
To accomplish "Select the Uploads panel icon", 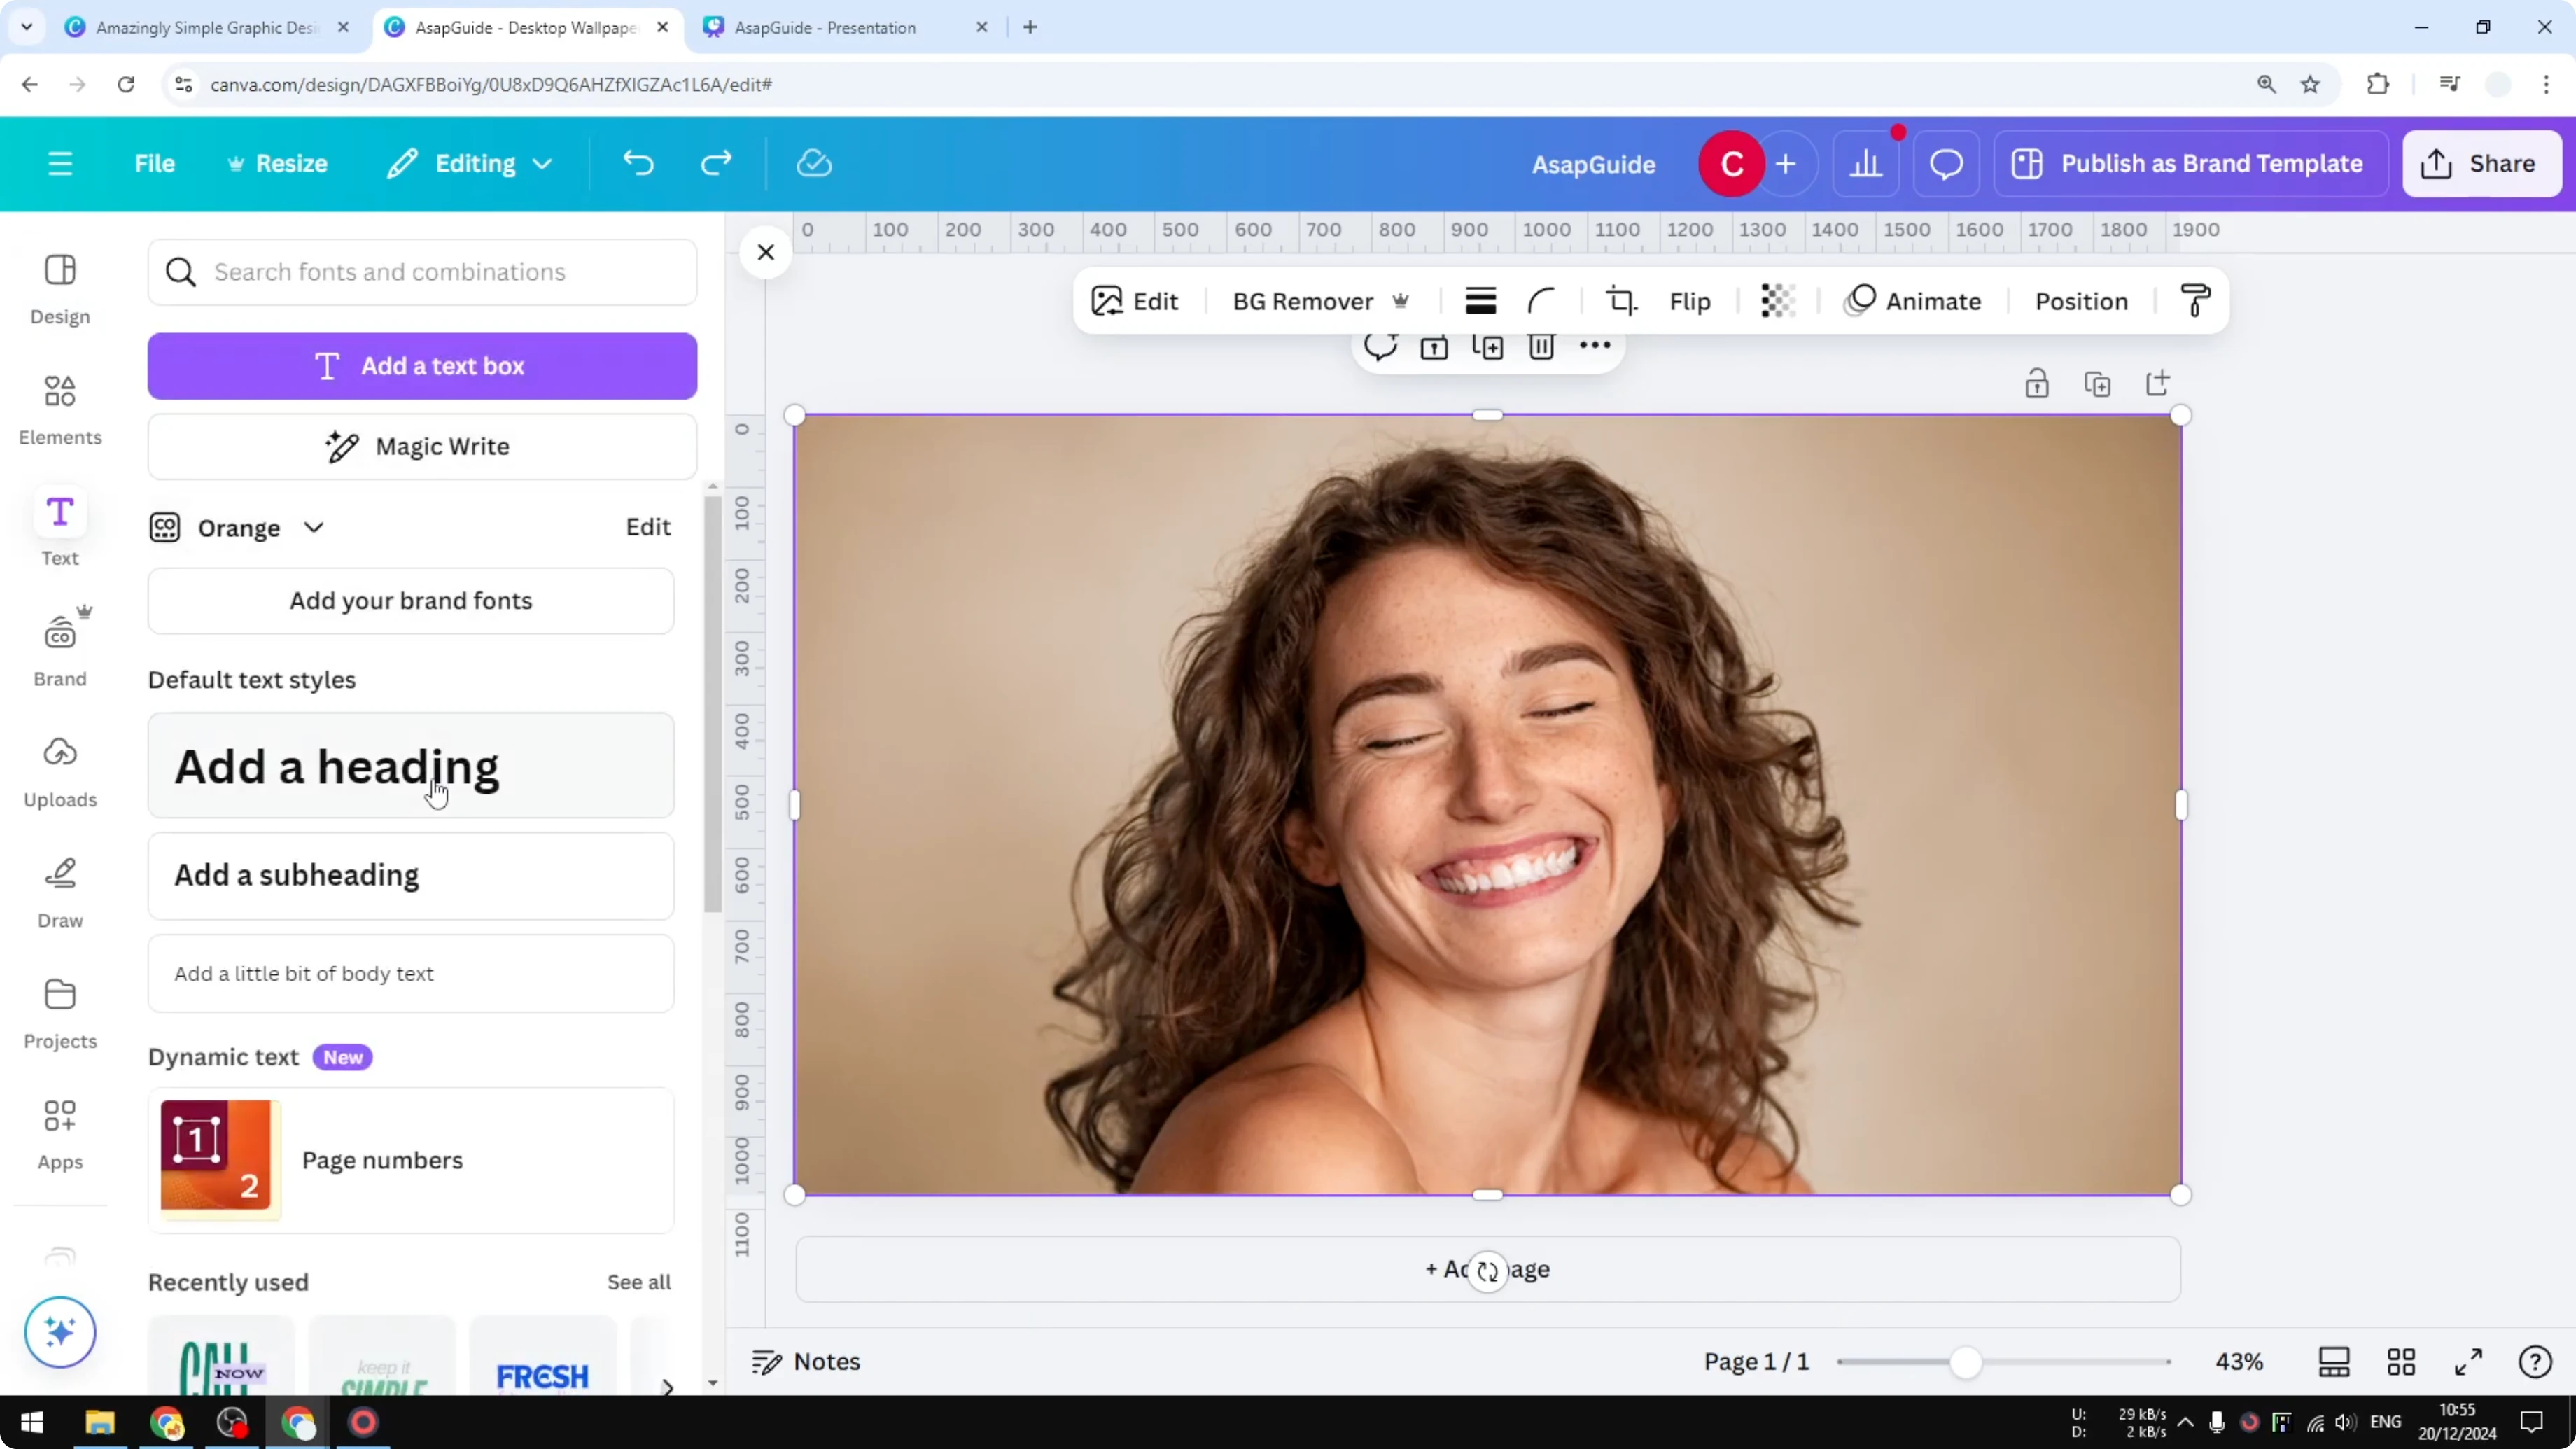I will click(59, 770).
